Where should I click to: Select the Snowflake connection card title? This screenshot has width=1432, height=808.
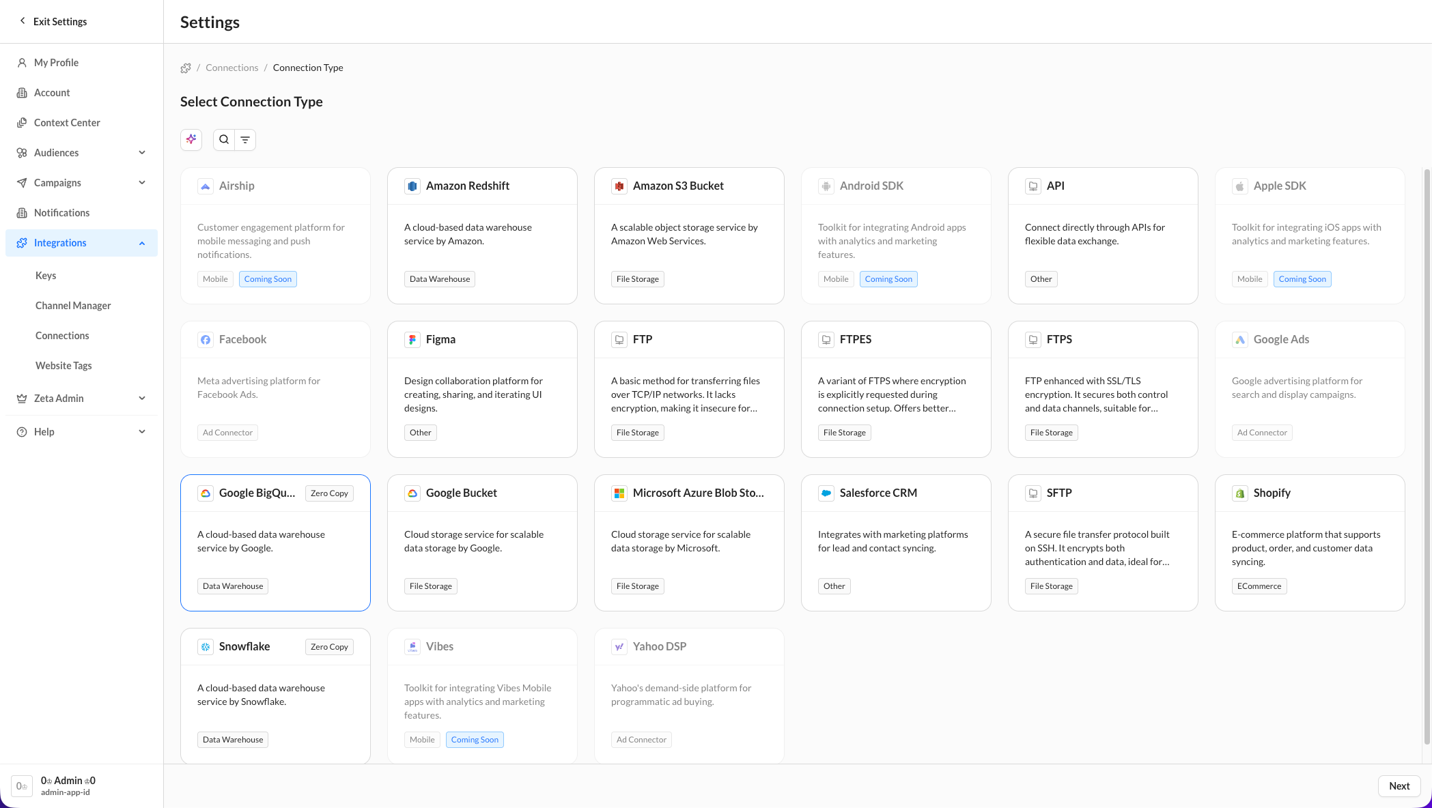click(x=244, y=647)
